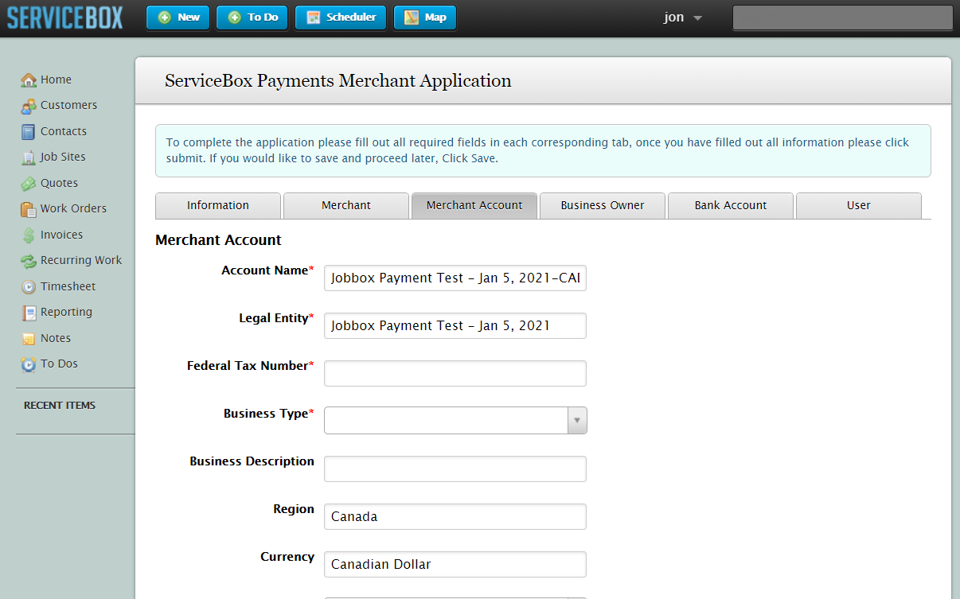Viewport: 960px width, 599px height.
Task: Click the Legal Entity input field
Action: (455, 325)
